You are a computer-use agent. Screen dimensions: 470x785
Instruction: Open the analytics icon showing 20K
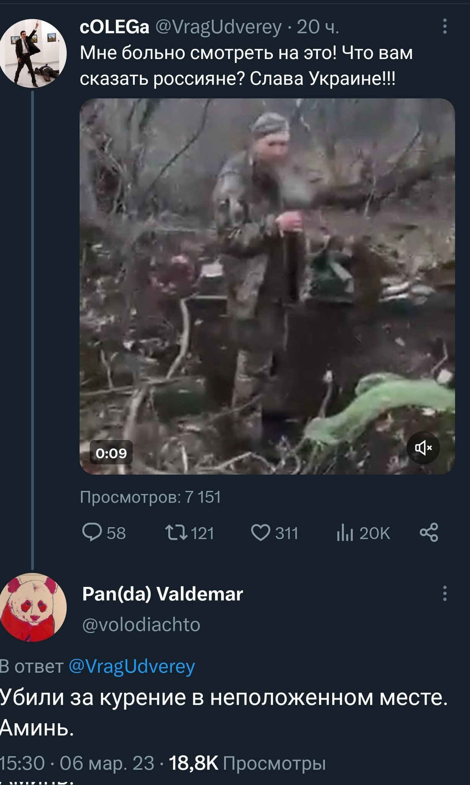click(x=344, y=533)
